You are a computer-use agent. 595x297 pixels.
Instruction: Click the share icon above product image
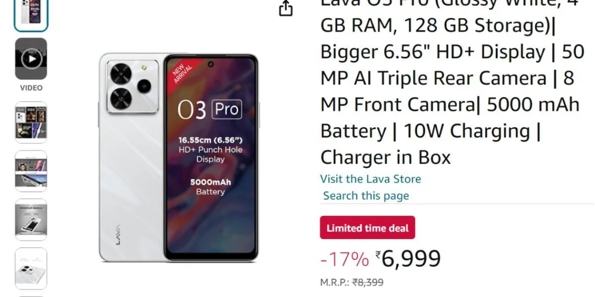(x=285, y=8)
